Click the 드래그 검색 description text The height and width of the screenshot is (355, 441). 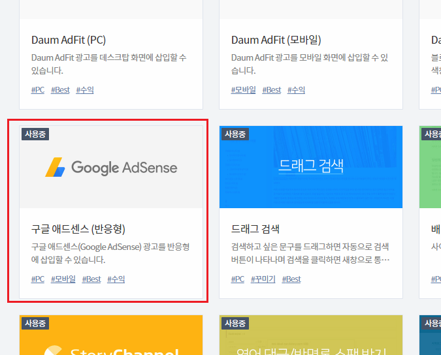click(310, 253)
